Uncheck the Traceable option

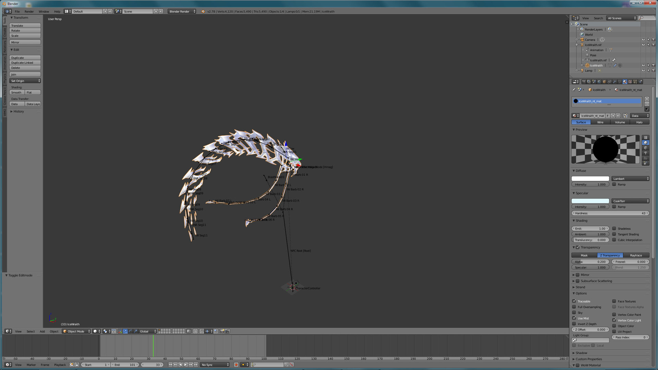pos(574,301)
